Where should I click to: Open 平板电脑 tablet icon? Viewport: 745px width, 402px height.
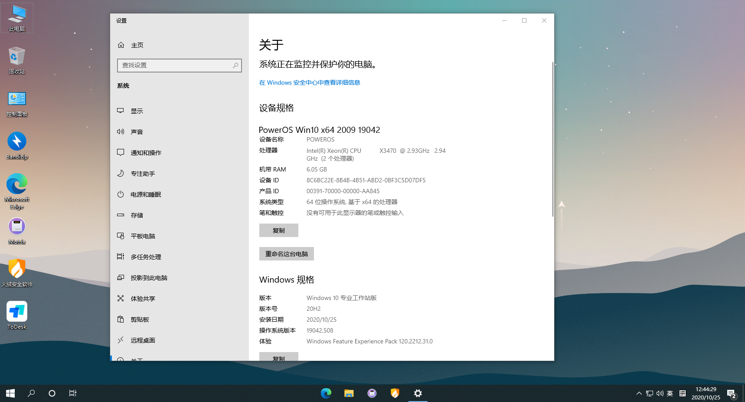click(121, 236)
